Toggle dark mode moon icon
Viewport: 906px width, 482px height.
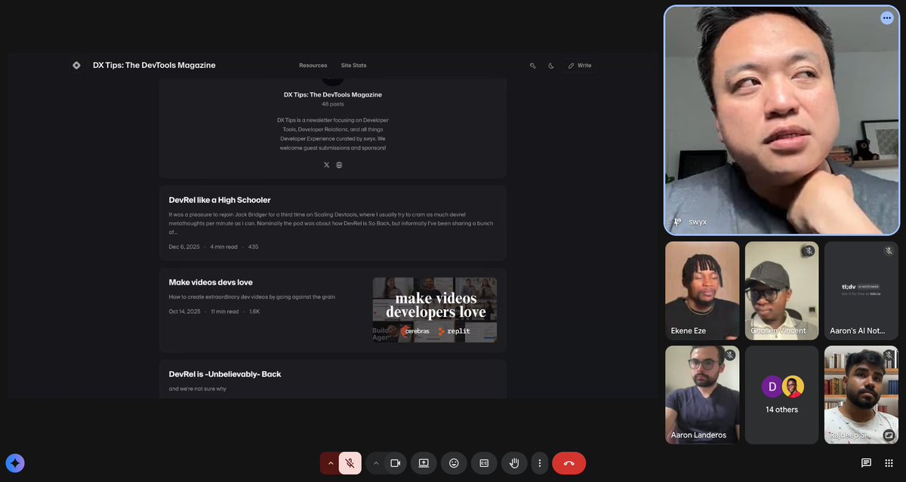pyautogui.click(x=550, y=66)
